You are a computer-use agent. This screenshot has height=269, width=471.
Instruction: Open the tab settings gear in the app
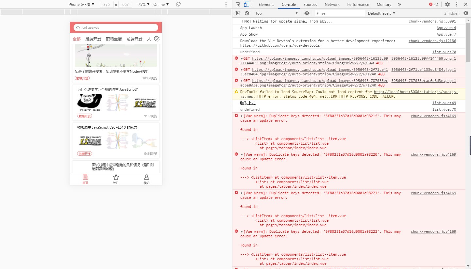coord(157,39)
